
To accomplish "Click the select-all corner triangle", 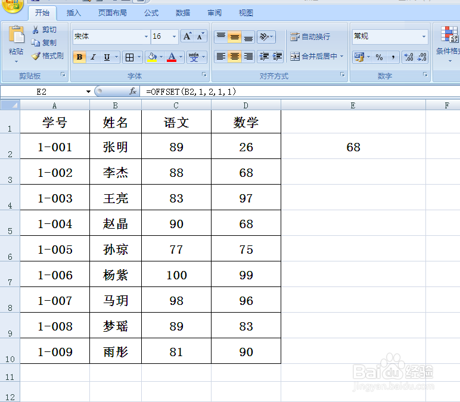I will 10,105.
